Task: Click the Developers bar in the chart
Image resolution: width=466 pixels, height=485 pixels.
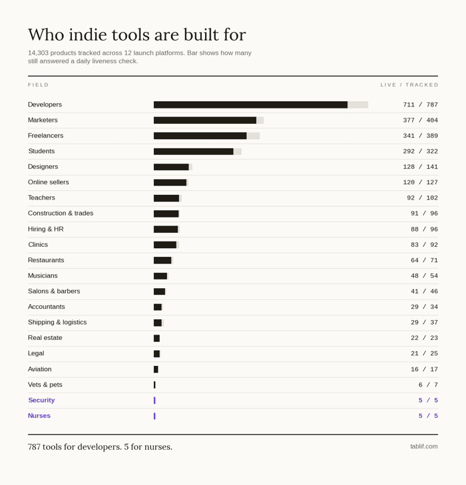Action: point(261,105)
